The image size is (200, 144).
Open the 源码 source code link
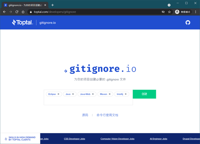[x=85, y=115]
